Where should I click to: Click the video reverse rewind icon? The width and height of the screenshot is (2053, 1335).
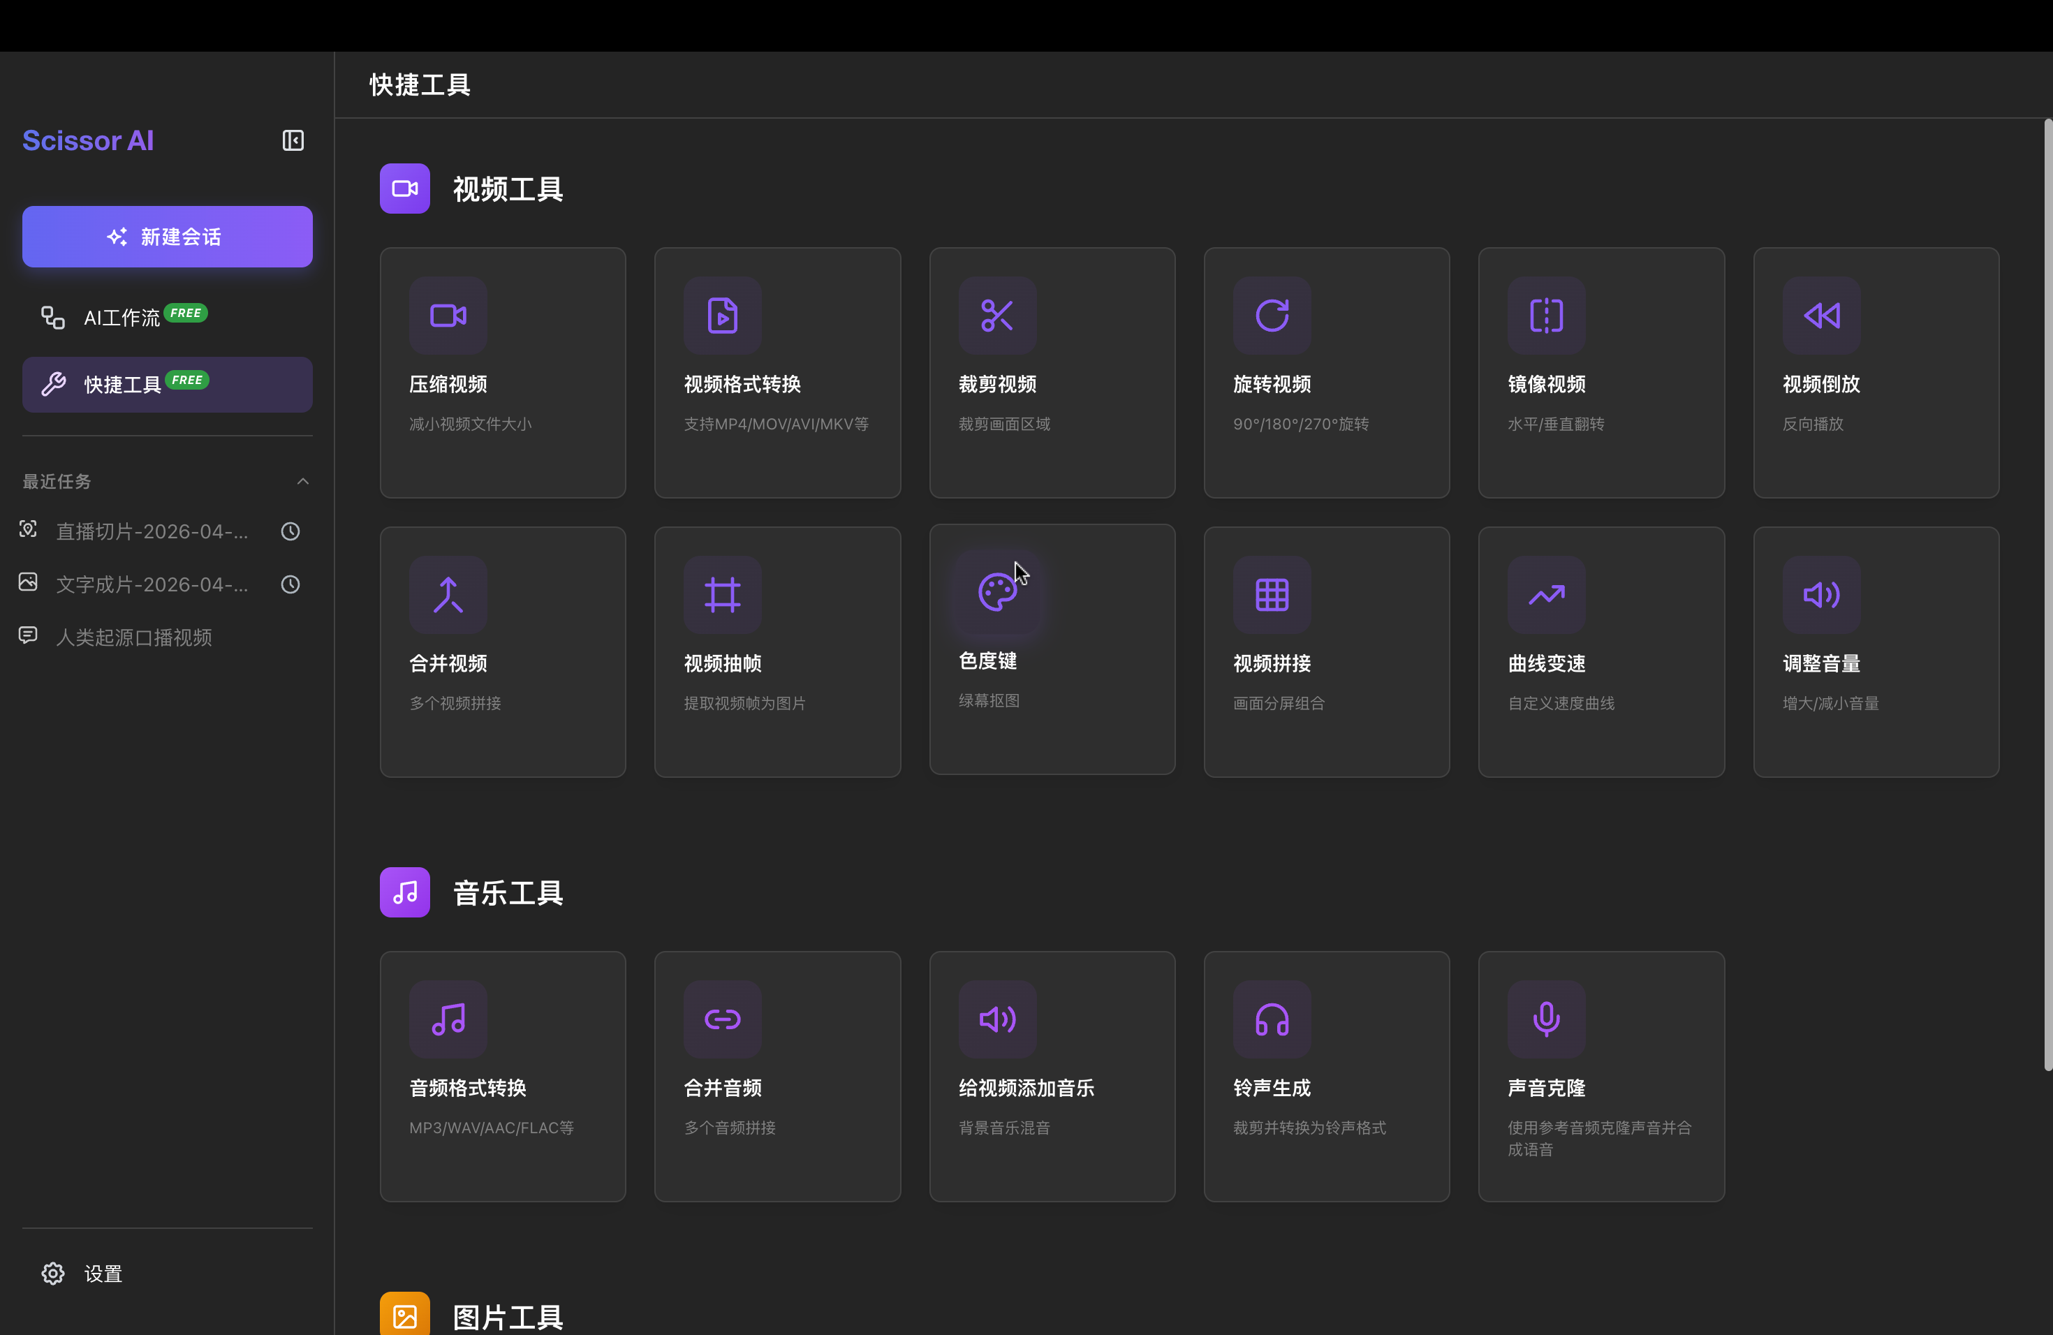tap(1821, 316)
